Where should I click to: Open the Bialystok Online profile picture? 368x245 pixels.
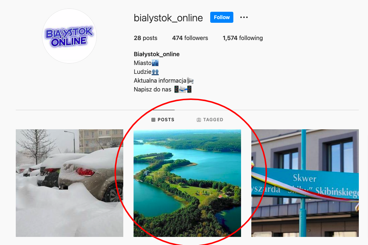coord(69,36)
